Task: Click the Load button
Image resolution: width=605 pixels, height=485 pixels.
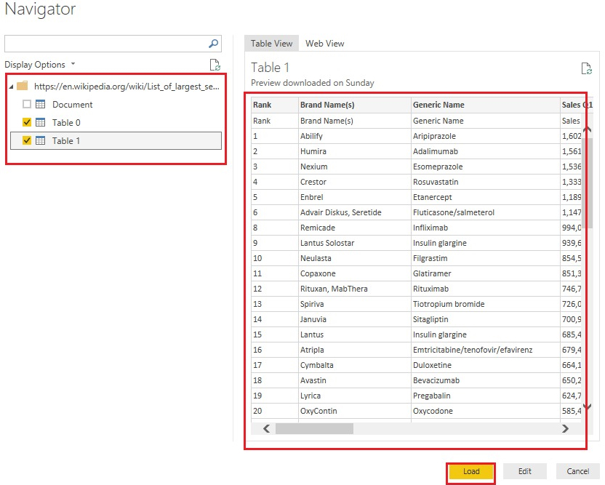Action: click(471, 471)
